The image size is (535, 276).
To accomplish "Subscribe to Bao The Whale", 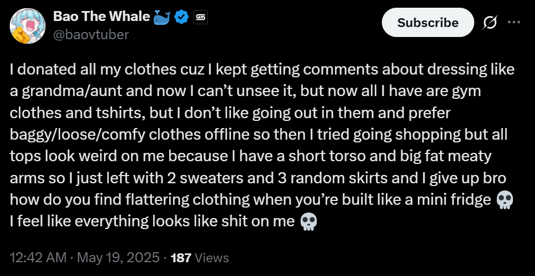I will coord(428,23).
